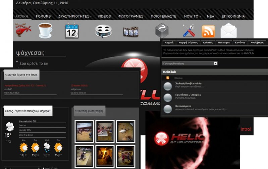Open the coffee cup forums icon
The height and width of the screenshot is (169, 268).
(x=45, y=31)
